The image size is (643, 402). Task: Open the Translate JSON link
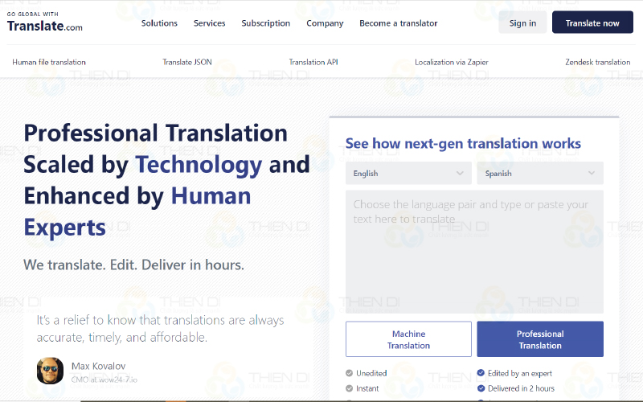(187, 62)
